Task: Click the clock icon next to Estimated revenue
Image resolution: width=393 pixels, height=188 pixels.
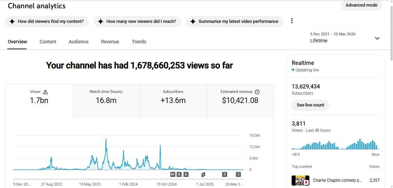Action: click(x=257, y=92)
